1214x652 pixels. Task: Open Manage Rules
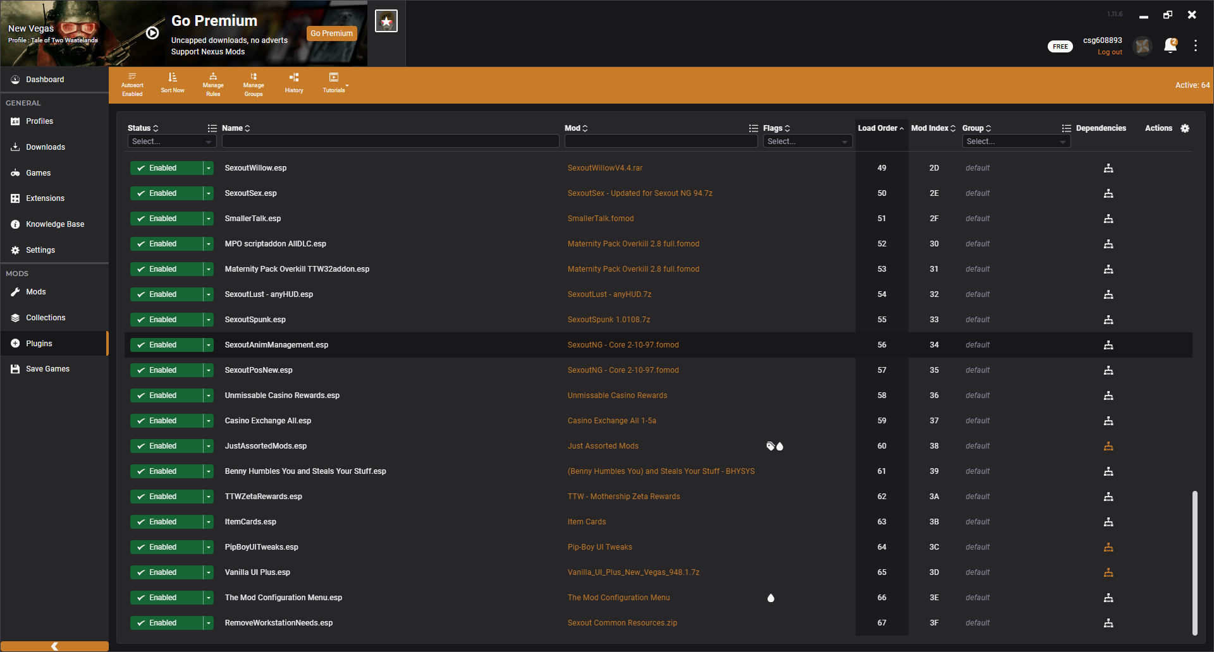click(x=213, y=85)
